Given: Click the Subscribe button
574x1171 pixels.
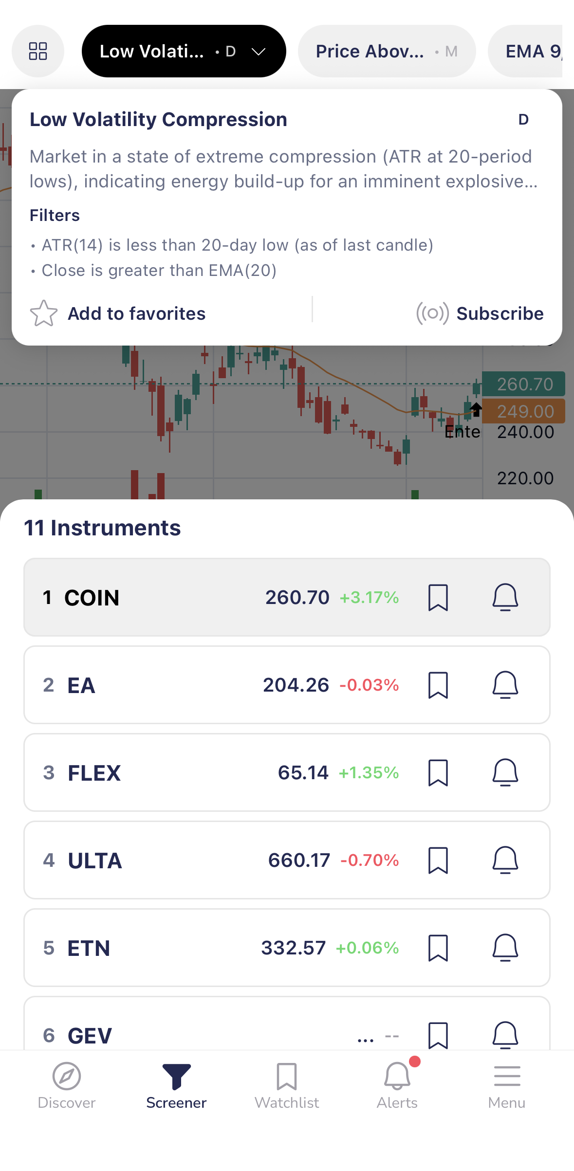Looking at the screenshot, I should click(480, 313).
